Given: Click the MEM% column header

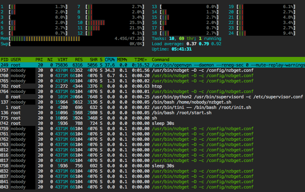Looking at the screenshot, I should (122, 60).
